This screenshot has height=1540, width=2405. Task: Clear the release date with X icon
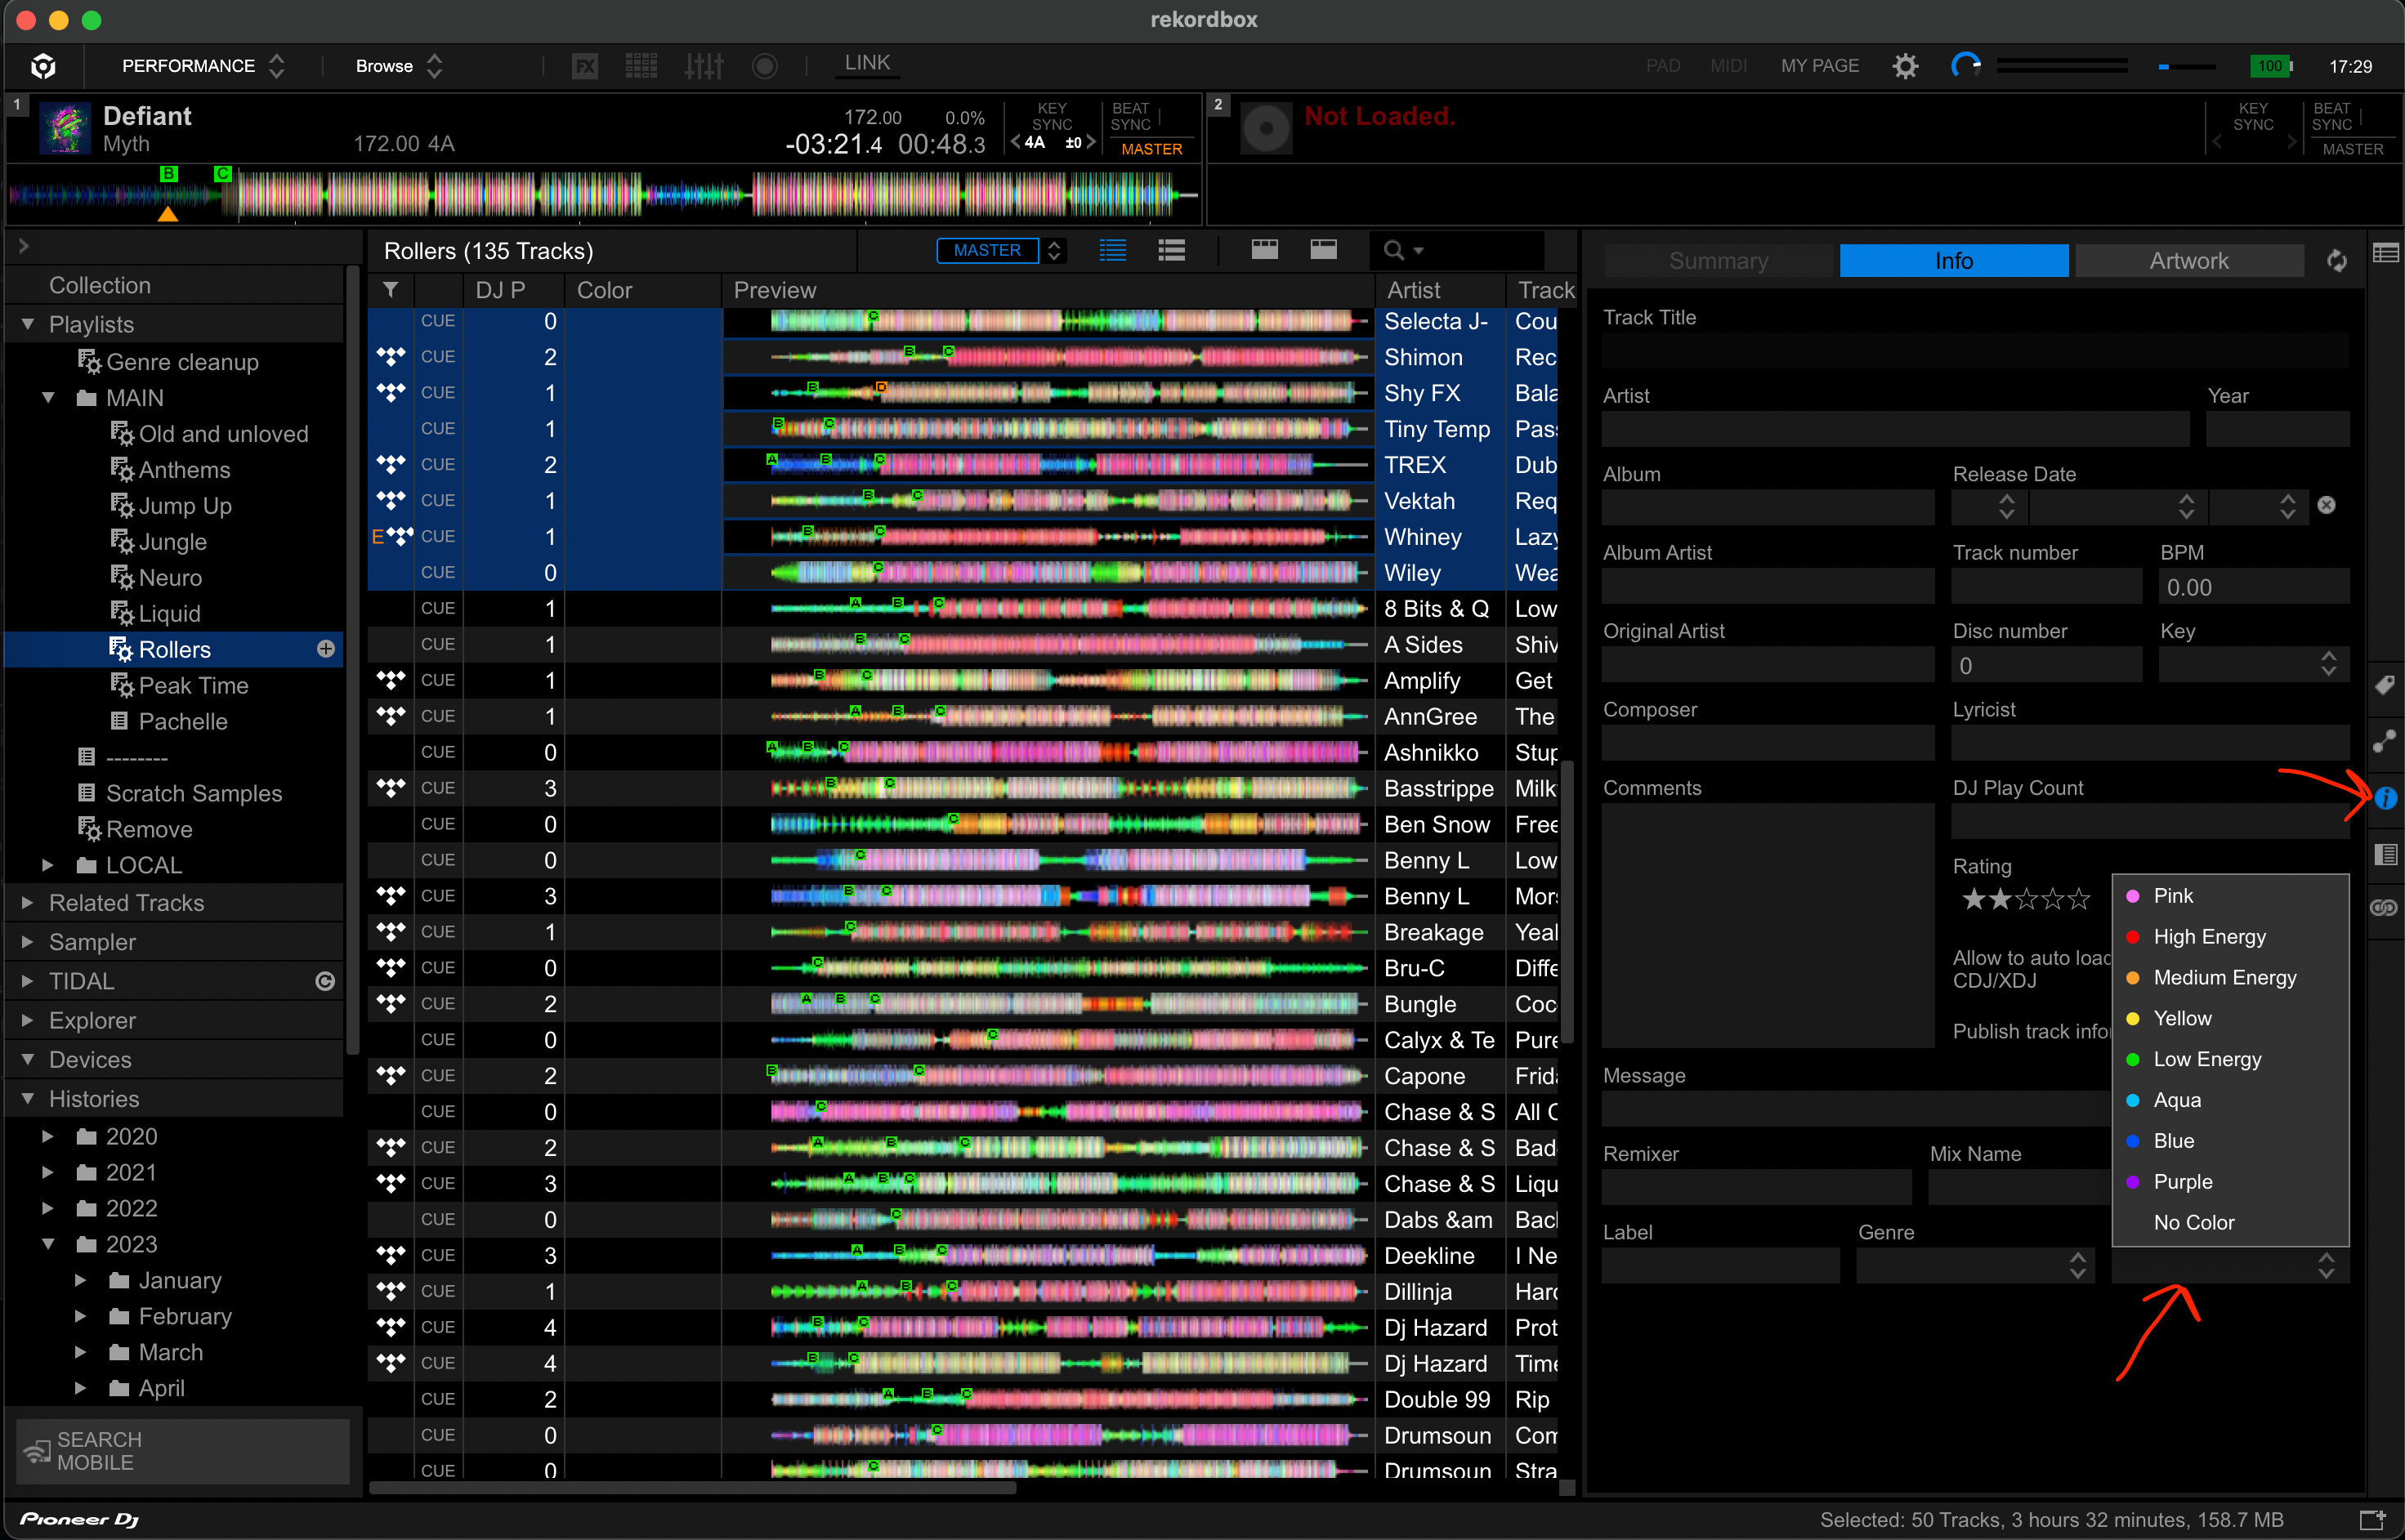click(2326, 505)
